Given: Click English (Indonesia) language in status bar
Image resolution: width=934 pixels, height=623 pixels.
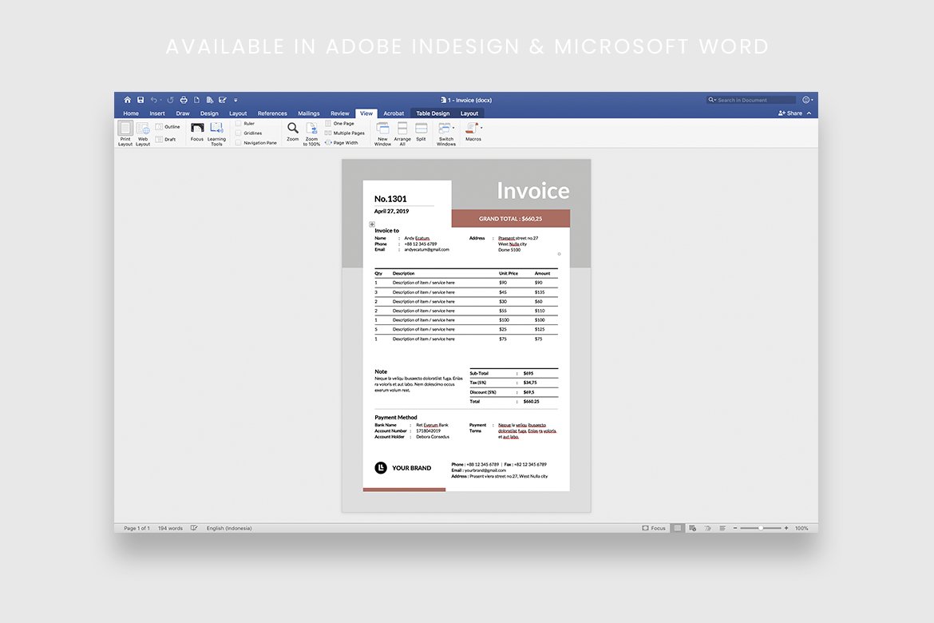Looking at the screenshot, I should pyautogui.click(x=228, y=528).
